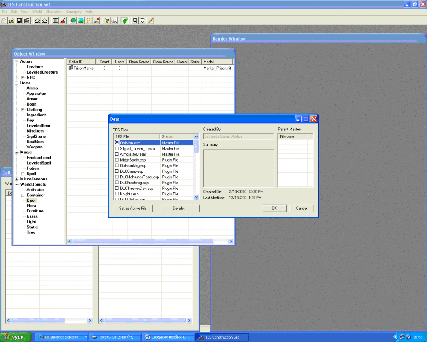Click the Save floppy disk icon

[x=19, y=21]
